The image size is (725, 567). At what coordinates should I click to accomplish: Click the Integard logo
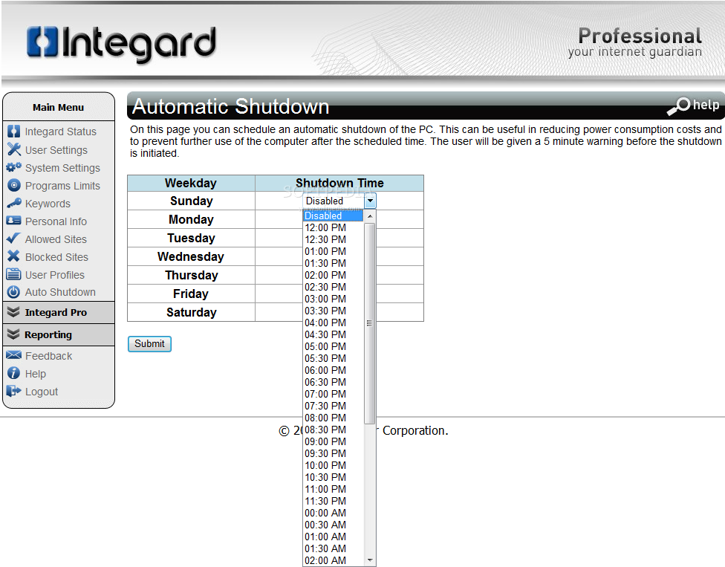[122, 44]
